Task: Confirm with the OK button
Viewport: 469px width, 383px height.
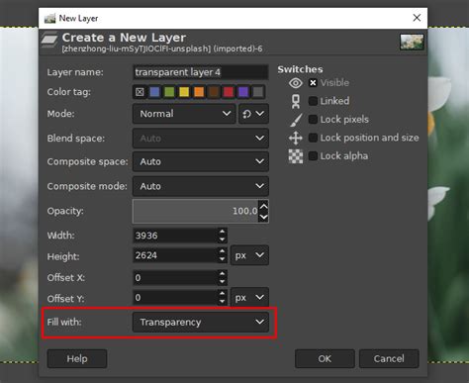Action: [325, 358]
